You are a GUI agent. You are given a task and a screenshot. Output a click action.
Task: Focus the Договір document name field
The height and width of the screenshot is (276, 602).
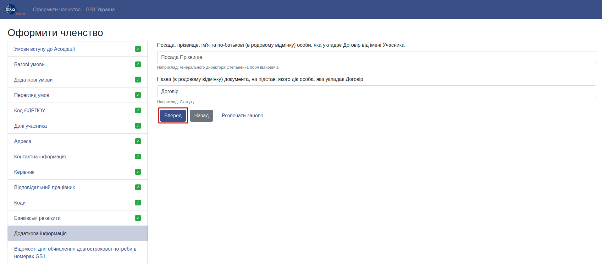pyautogui.click(x=376, y=91)
